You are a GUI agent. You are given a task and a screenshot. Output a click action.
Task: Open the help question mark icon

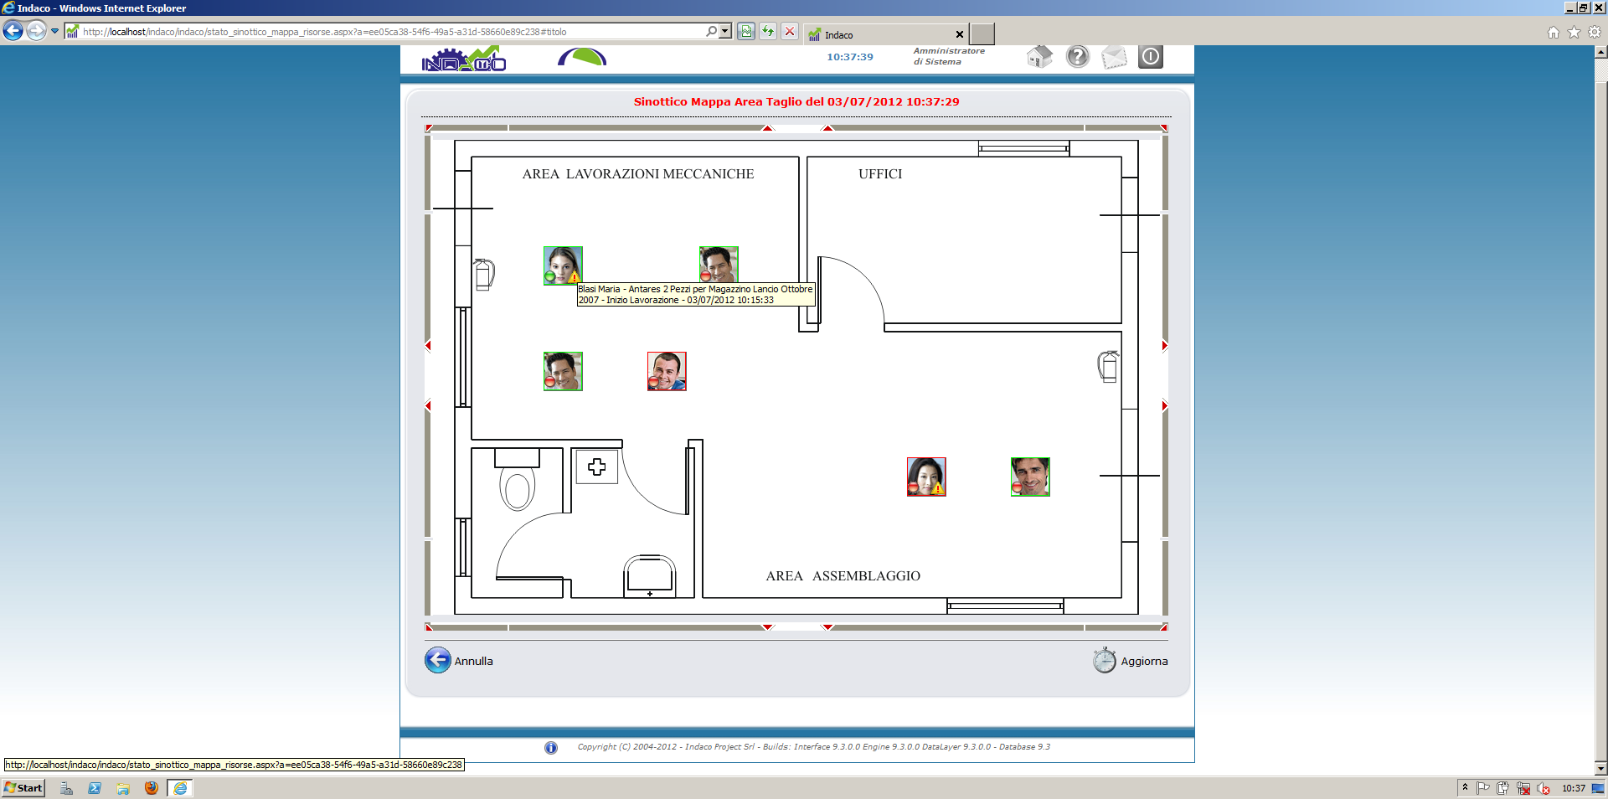click(x=1077, y=57)
